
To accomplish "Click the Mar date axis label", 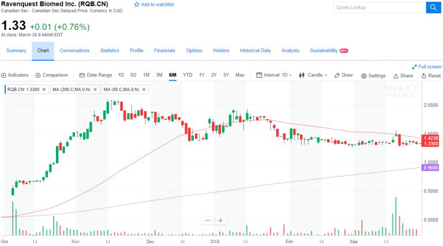I will [x=354, y=241].
